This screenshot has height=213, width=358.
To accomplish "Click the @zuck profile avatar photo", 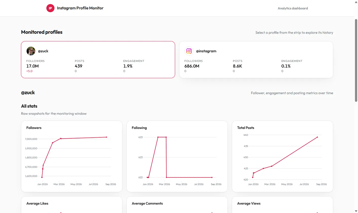I will click(31, 51).
